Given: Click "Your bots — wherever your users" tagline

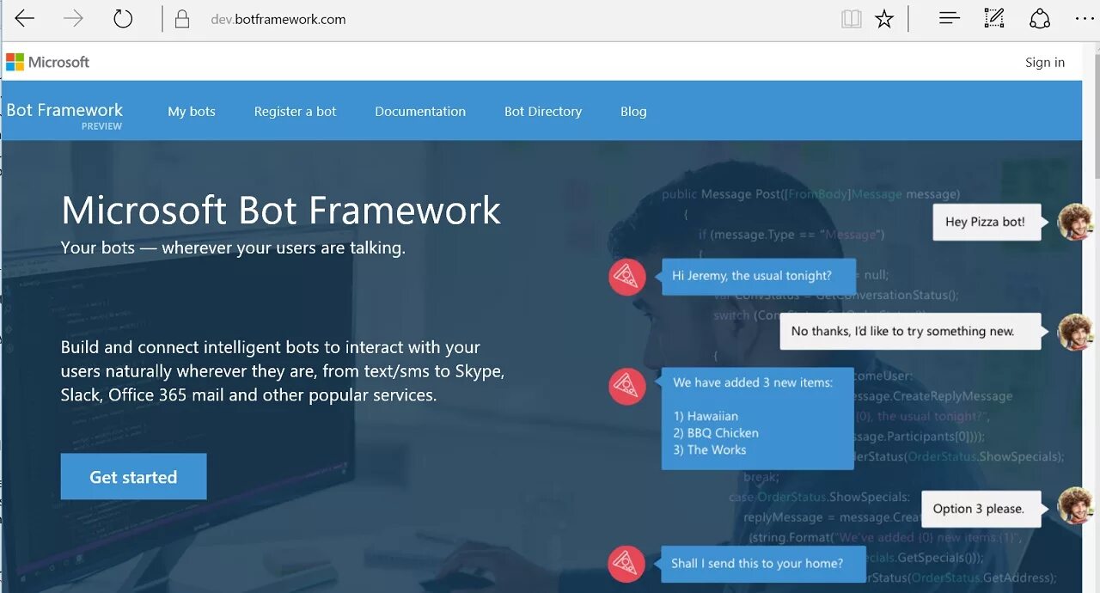Looking at the screenshot, I should (233, 248).
